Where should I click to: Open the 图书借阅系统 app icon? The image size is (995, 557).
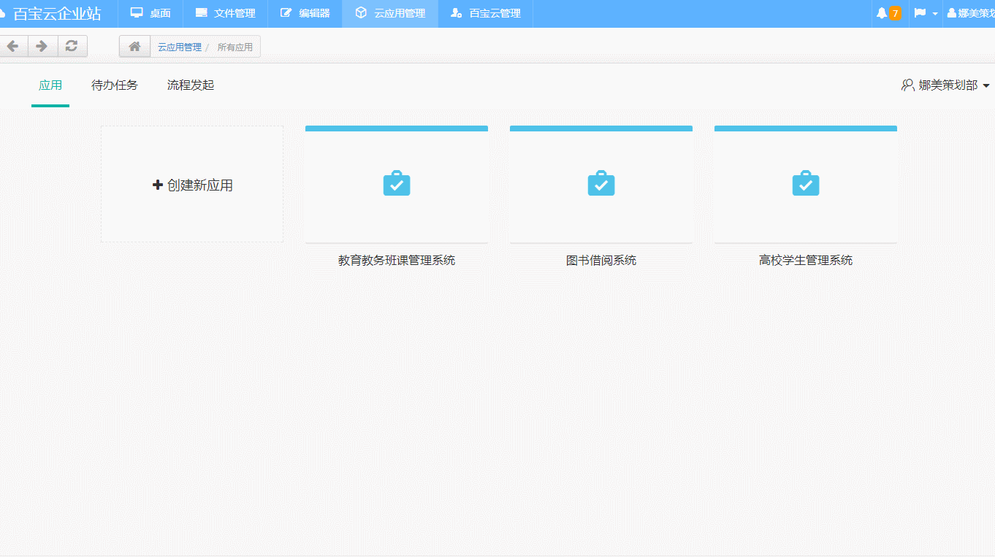(x=601, y=183)
